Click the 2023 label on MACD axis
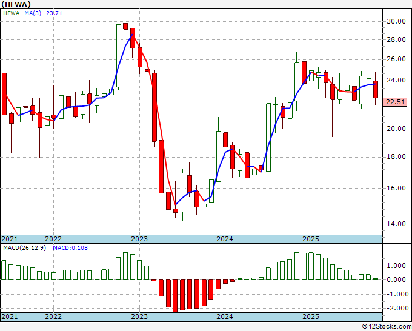The height and width of the screenshot is (331, 412). tap(139, 316)
